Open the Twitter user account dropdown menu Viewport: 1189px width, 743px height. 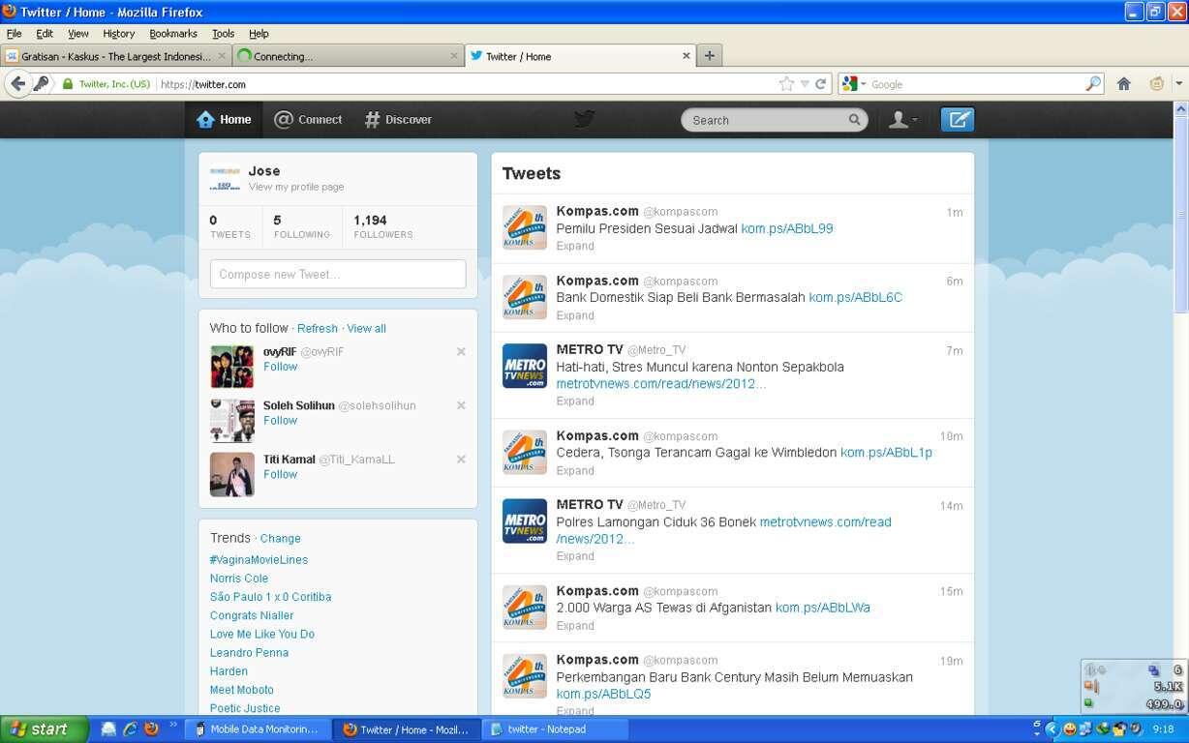point(903,120)
